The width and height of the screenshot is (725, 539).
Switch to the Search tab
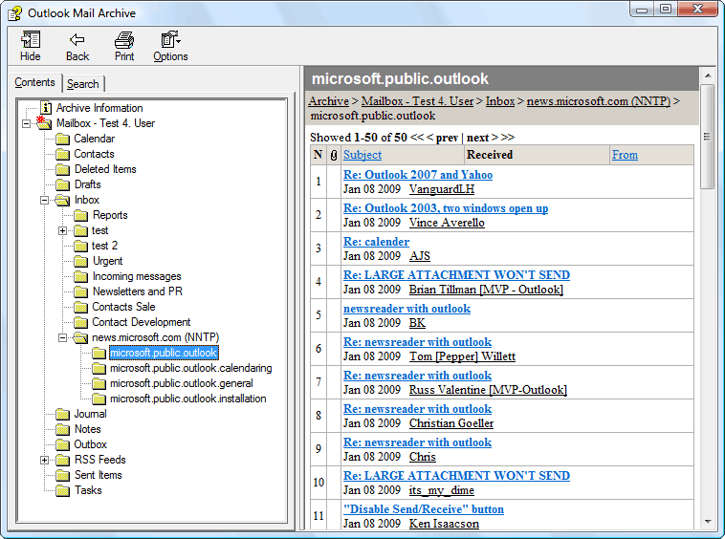click(83, 84)
